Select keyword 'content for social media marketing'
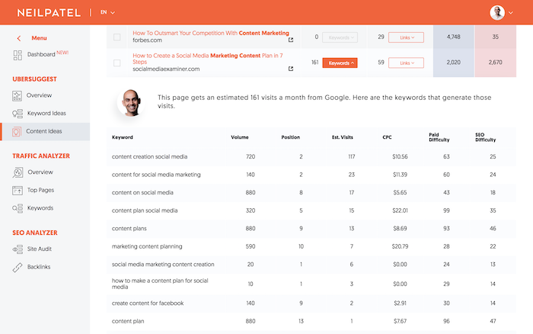The height and width of the screenshot is (334, 533). (x=156, y=175)
